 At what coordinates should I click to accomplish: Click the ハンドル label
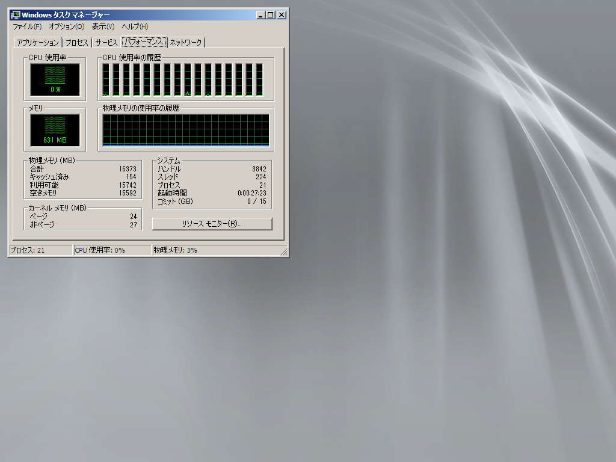[x=169, y=169]
